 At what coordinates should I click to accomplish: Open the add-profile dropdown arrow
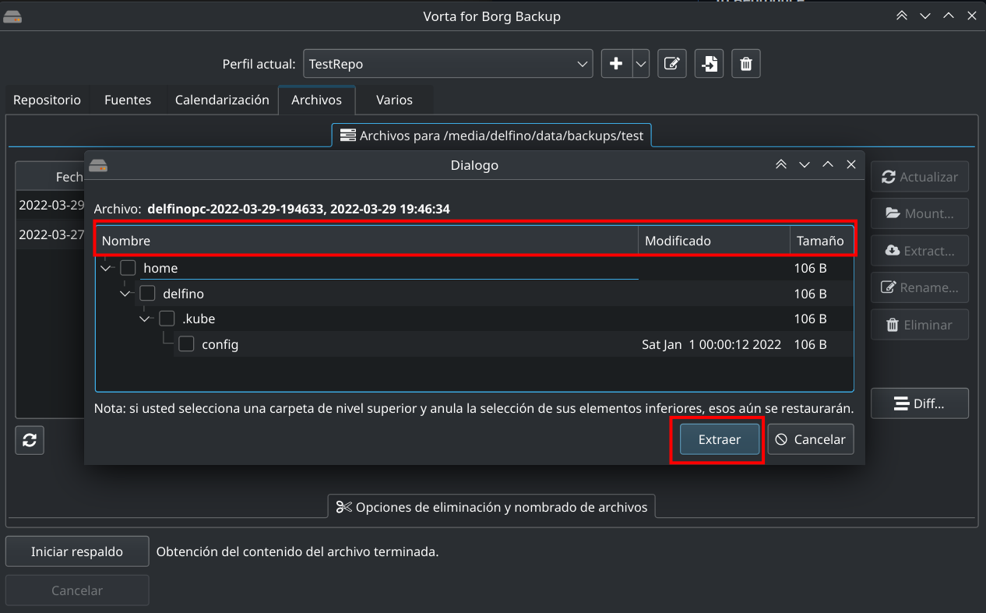[641, 64]
